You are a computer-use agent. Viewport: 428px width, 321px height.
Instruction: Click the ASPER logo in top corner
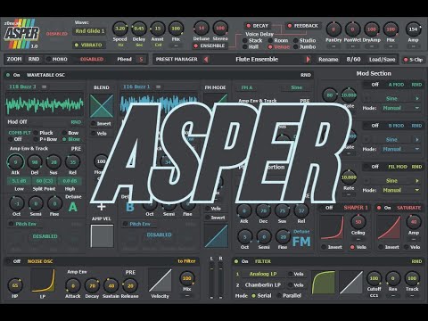(21, 34)
